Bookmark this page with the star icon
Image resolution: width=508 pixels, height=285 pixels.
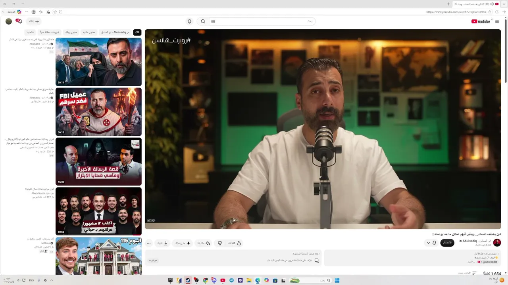tap(55, 12)
